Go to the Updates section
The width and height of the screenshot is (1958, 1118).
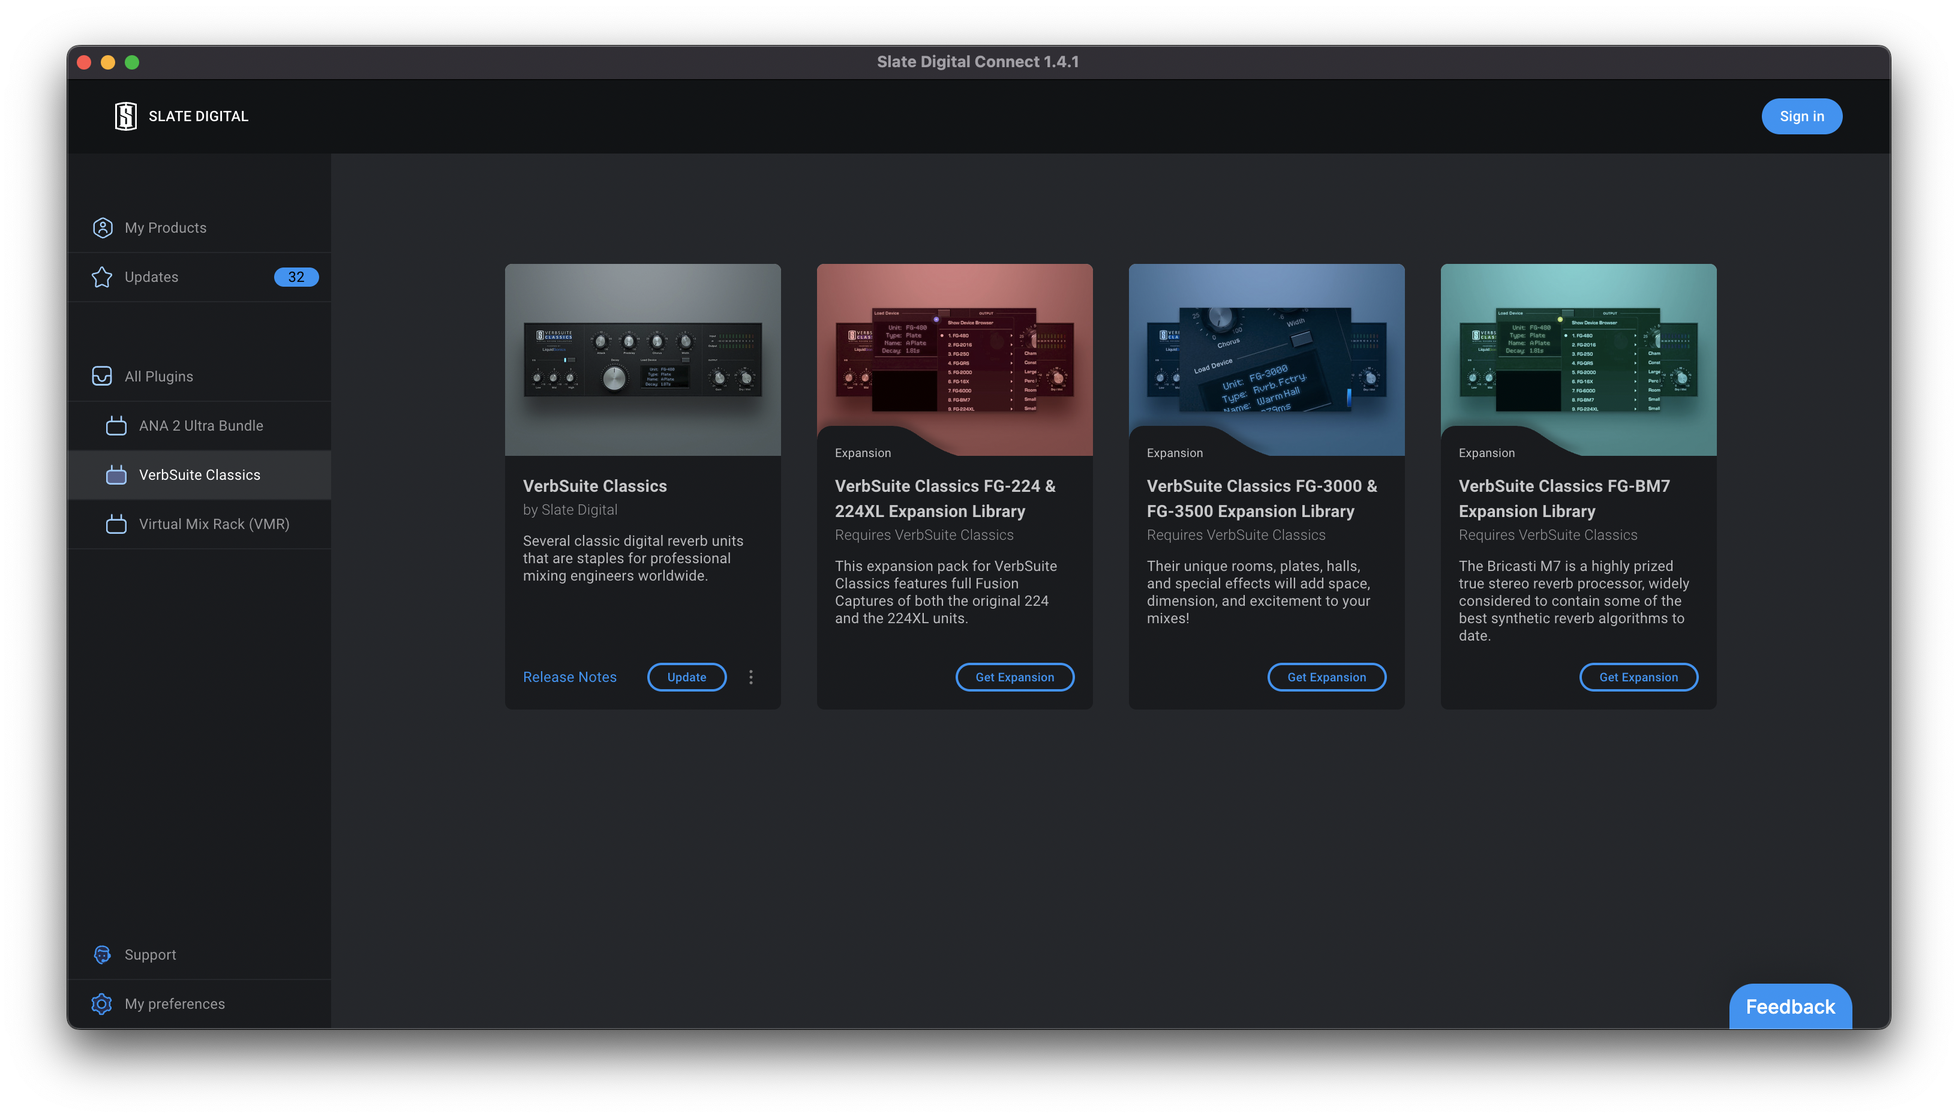200,277
